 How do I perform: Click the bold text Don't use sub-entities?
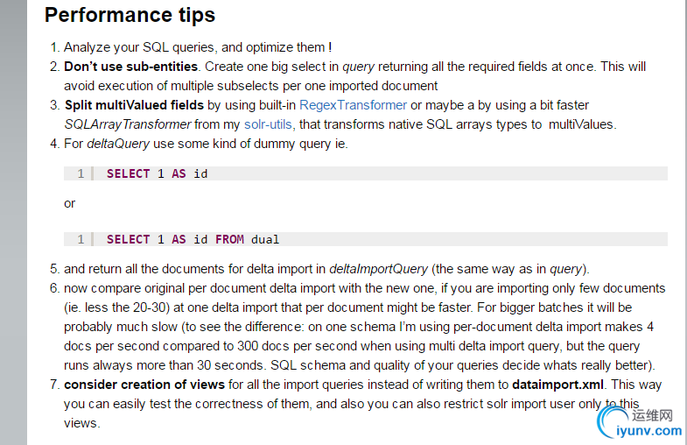click(131, 67)
